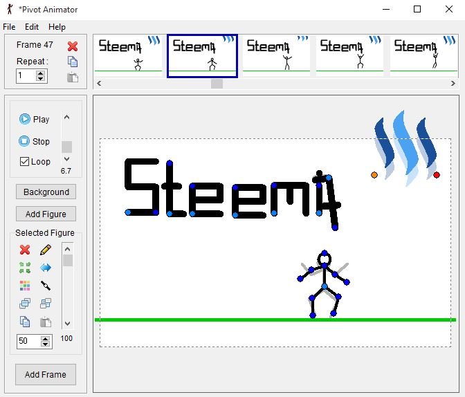Select the fourth frame thumbnail in timeline
Viewport: 465px width, 397px height.
(x=350, y=56)
